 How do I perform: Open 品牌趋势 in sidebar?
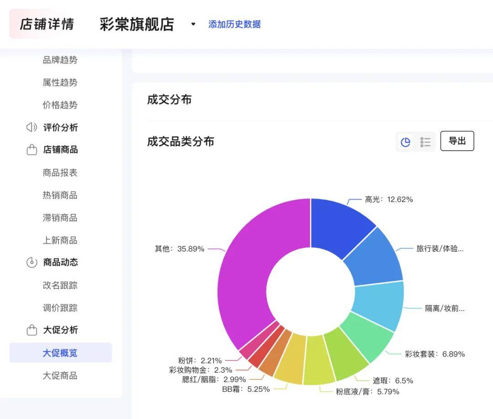click(x=60, y=60)
